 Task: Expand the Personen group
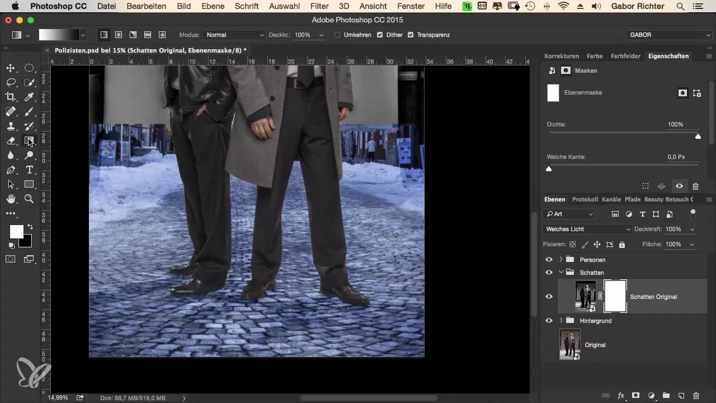561,260
